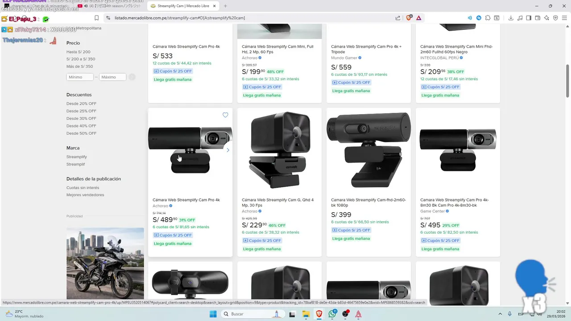Open WhatsApp from the taskbar
Screen dimensions: 571x321
[332, 314]
